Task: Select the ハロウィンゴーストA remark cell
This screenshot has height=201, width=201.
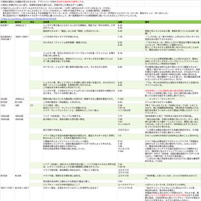Action: tap(173, 184)
